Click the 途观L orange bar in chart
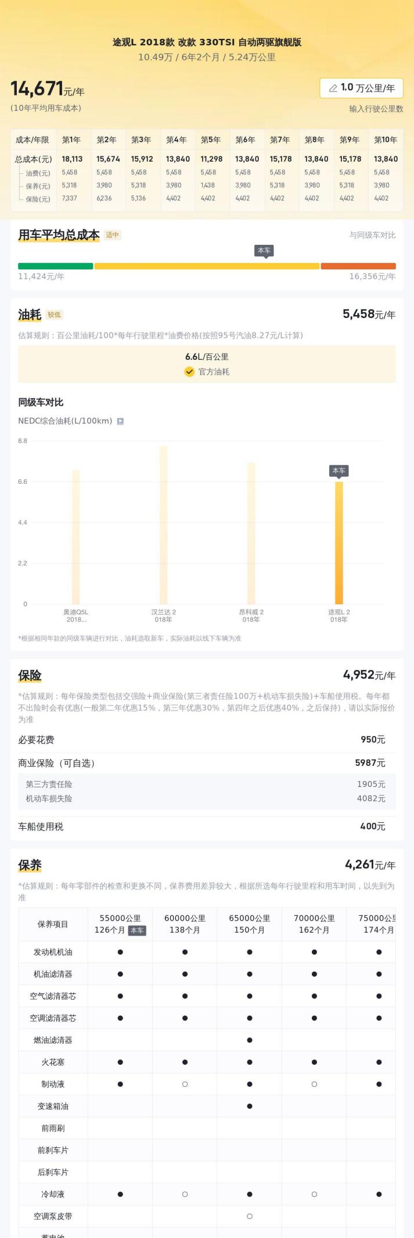414x1238 pixels. 339,543
